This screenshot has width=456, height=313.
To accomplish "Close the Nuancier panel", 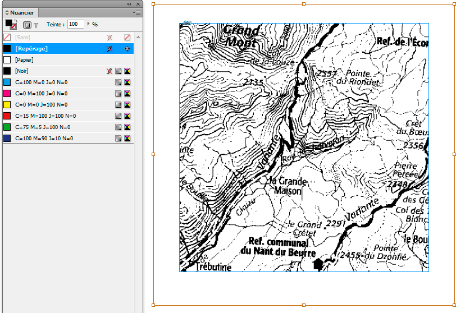I will (138, 4).
